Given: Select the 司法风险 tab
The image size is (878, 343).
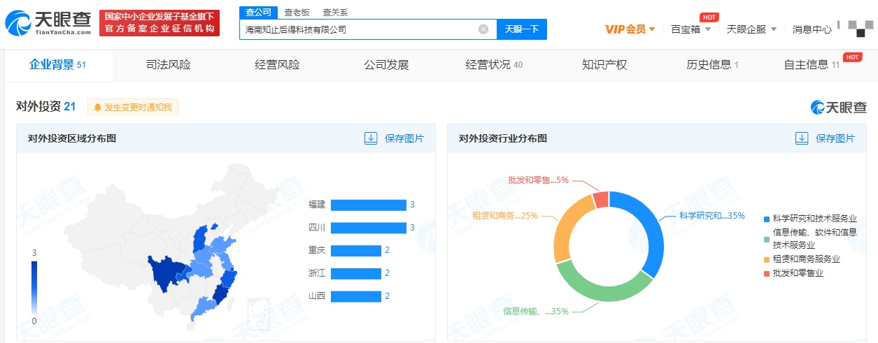Looking at the screenshot, I should (168, 65).
